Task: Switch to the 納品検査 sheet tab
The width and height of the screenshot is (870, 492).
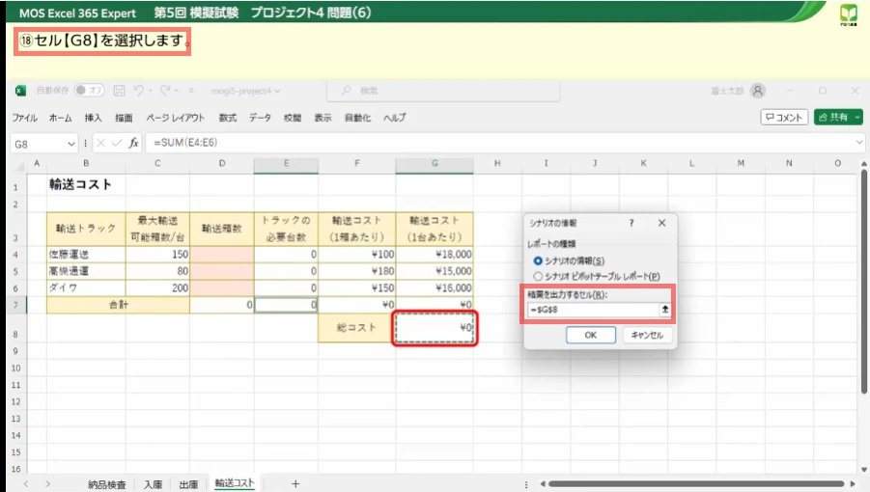Action: pos(106,484)
